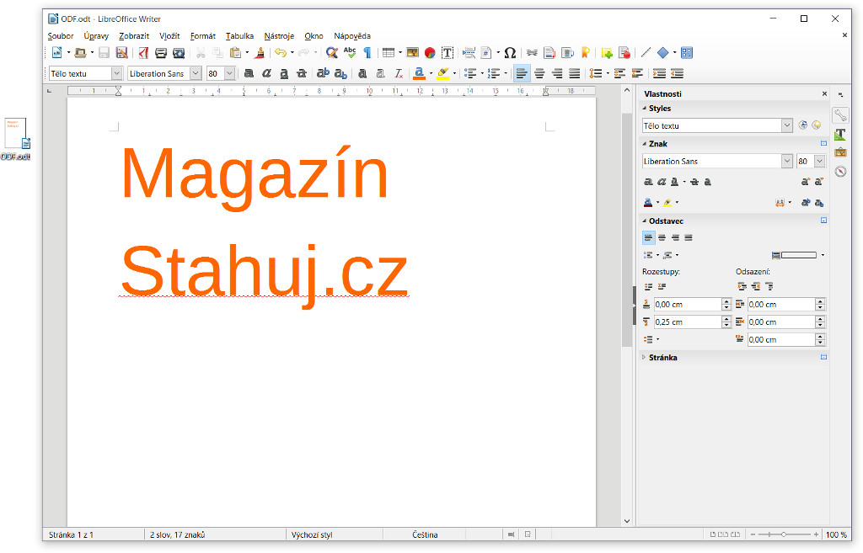Select the Line drawing tool
863x553 pixels.
click(646, 53)
